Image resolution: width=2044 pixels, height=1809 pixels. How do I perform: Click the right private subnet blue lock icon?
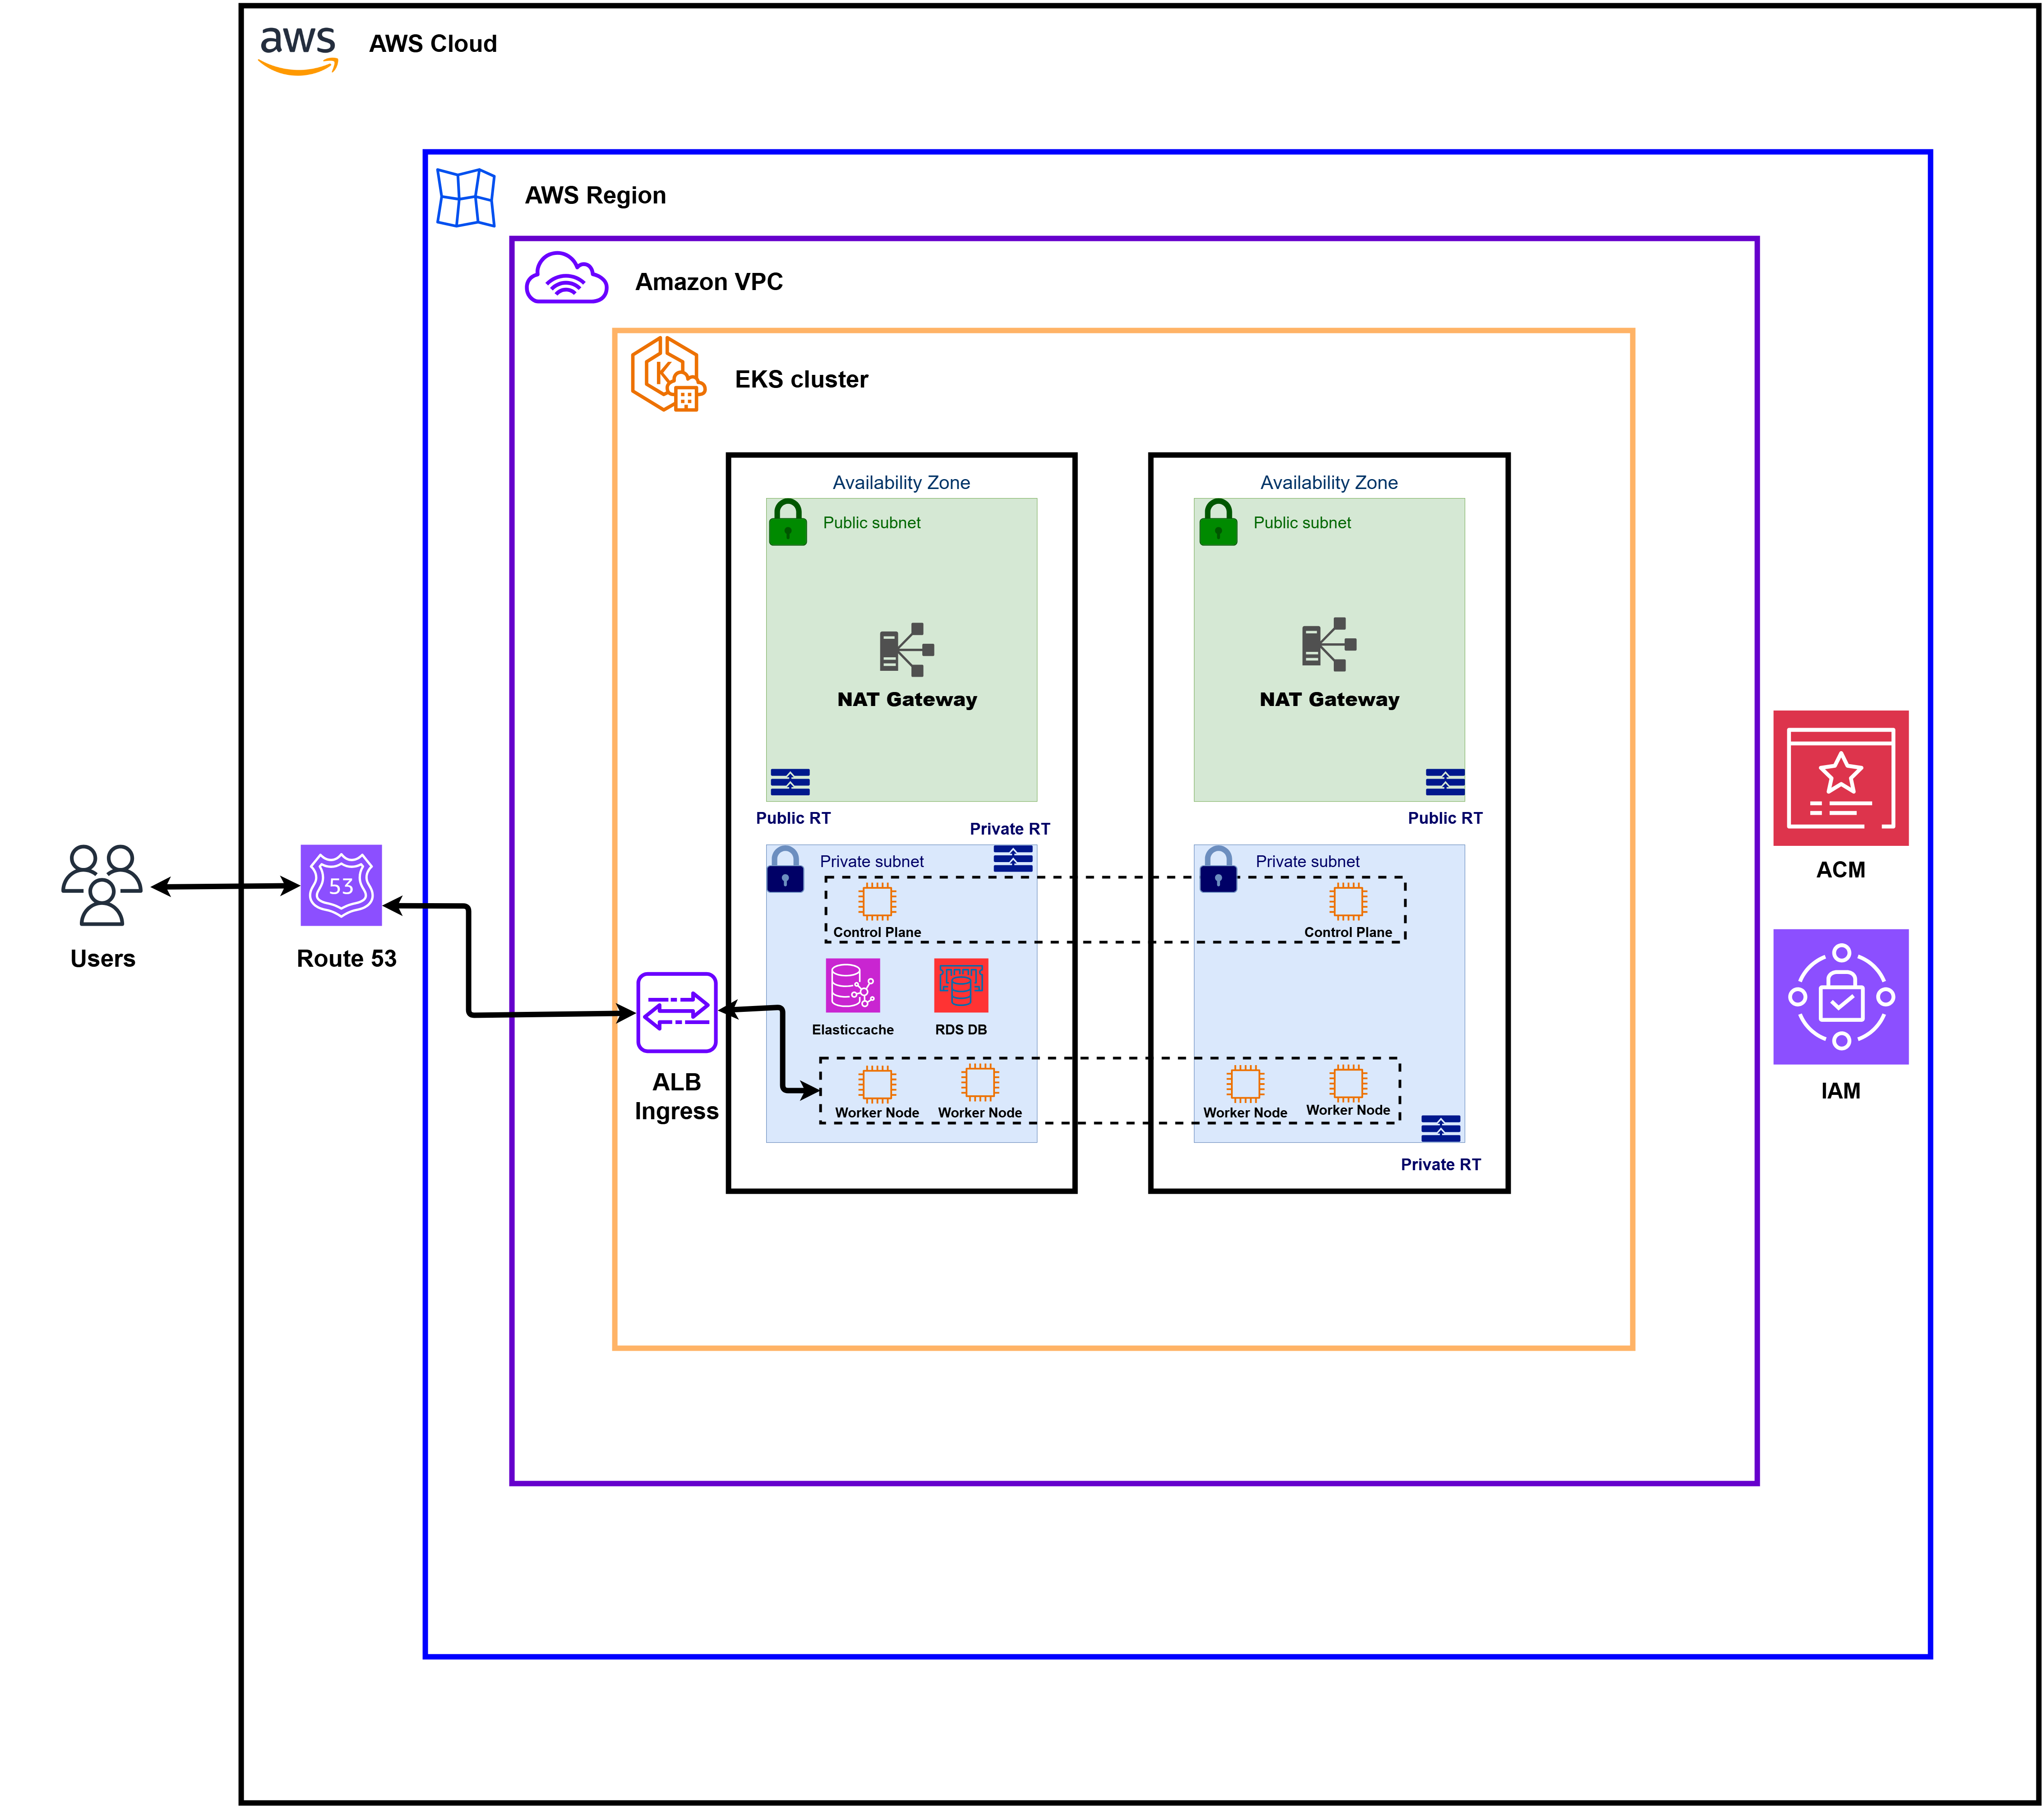[1218, 869]
